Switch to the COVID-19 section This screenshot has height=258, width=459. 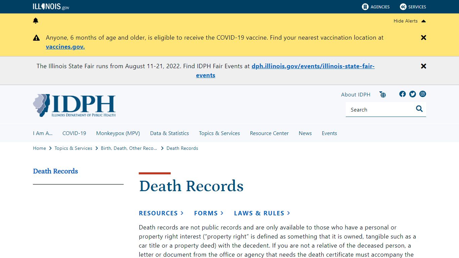(74, 133)
